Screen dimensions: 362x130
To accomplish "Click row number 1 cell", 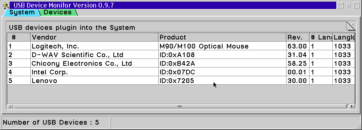I will coord(19,46).
